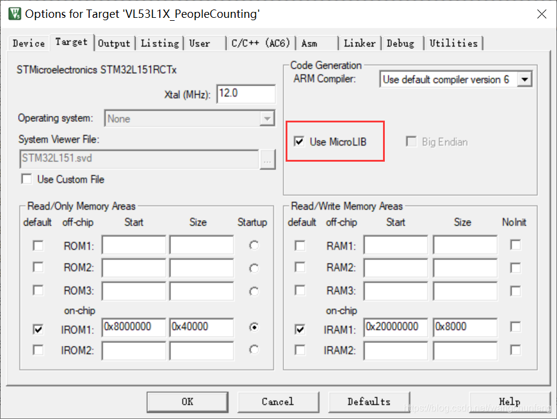Edit the IROM1 Start address 0x8000000
The width and height of the screenshot is (557, 419).
click(x=134, y=327)
